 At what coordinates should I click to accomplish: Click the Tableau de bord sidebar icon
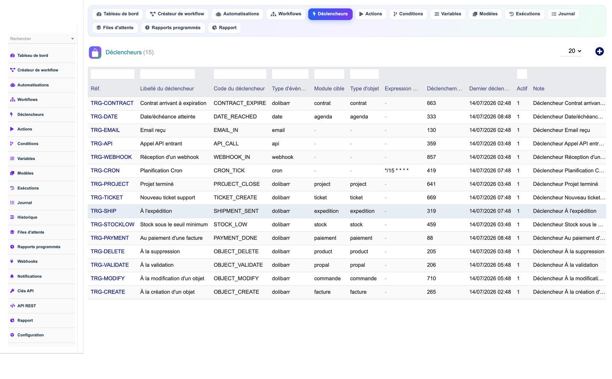click(12, 55)
